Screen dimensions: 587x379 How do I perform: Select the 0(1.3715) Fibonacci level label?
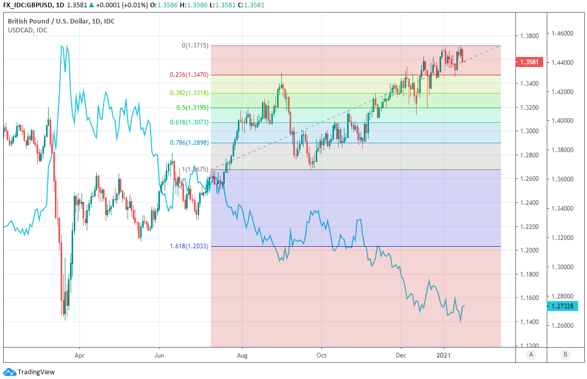click(195, 46)
